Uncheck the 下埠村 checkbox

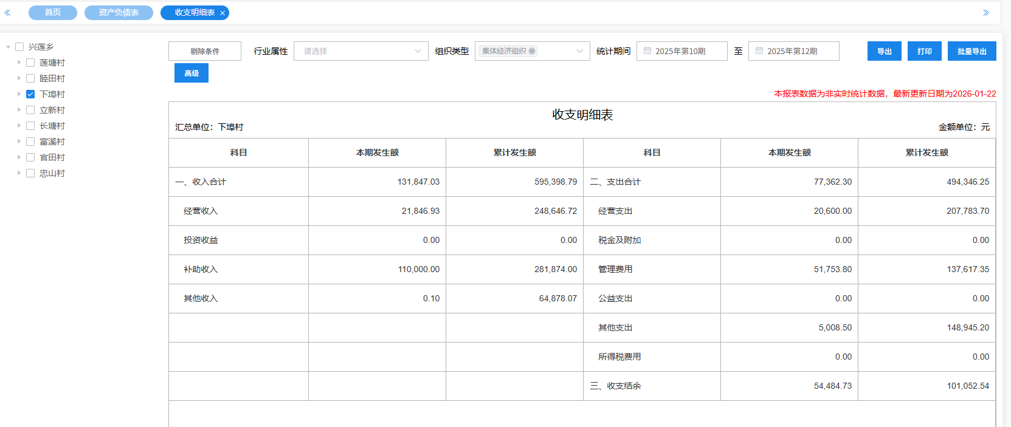coord(30,94)
